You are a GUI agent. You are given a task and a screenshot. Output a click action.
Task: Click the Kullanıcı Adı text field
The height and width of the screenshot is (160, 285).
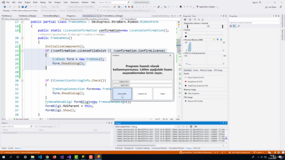[x=151, y=81]
